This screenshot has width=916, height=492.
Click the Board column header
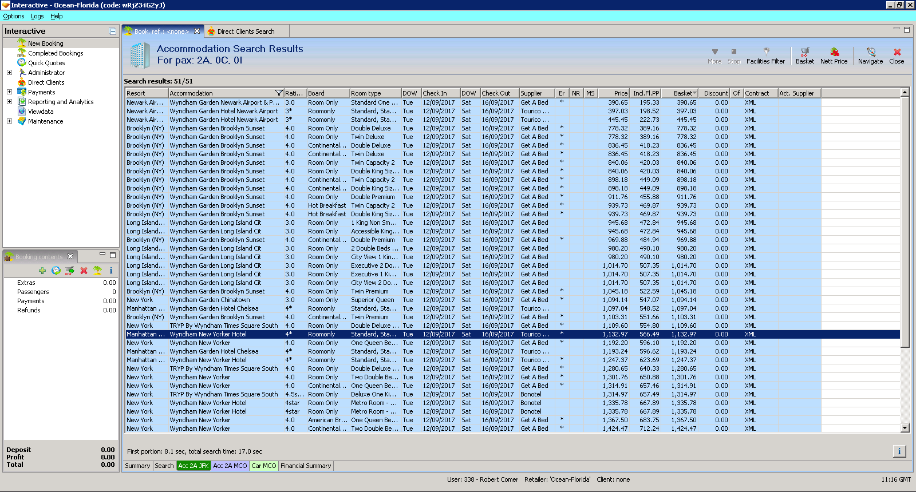coord(328,93)
